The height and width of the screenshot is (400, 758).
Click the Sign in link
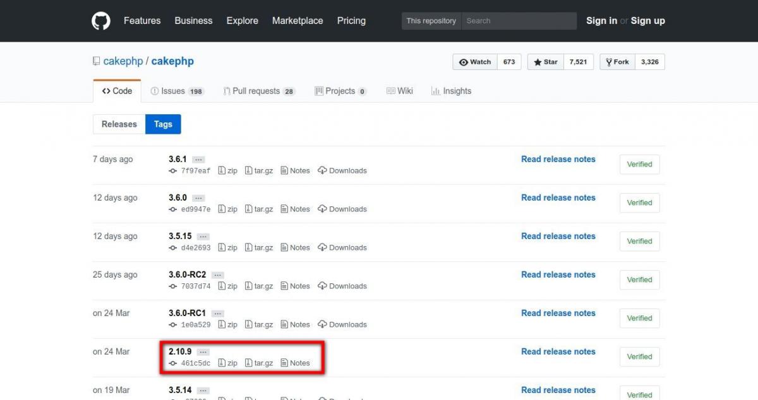601,21
